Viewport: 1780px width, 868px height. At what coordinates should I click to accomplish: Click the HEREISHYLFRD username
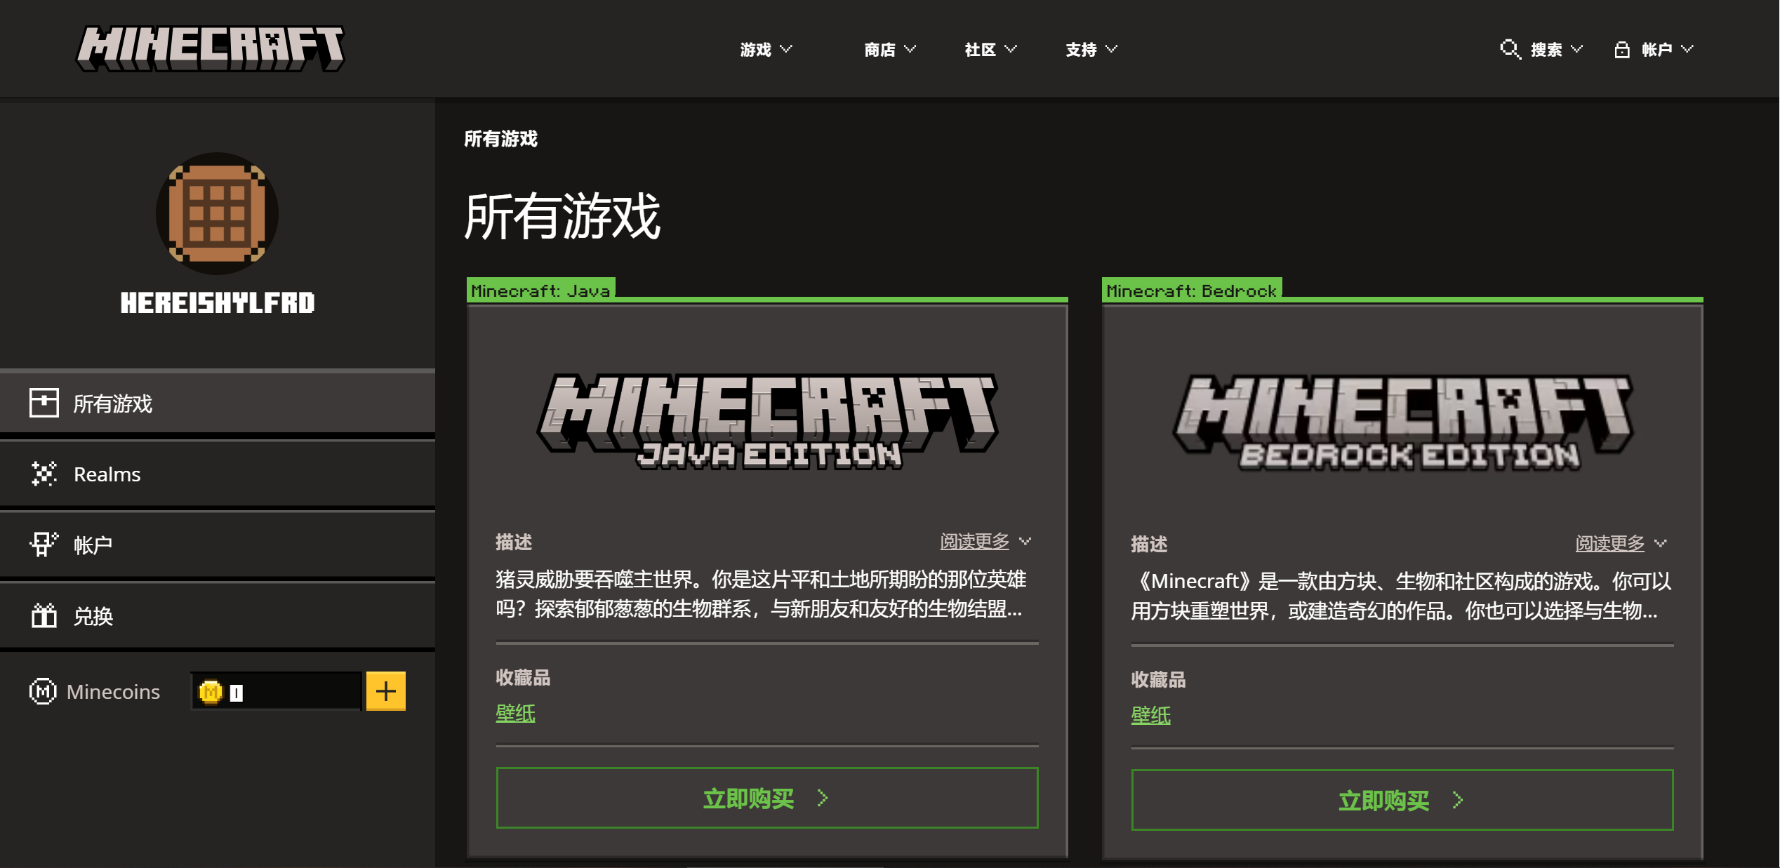(218, 302)
